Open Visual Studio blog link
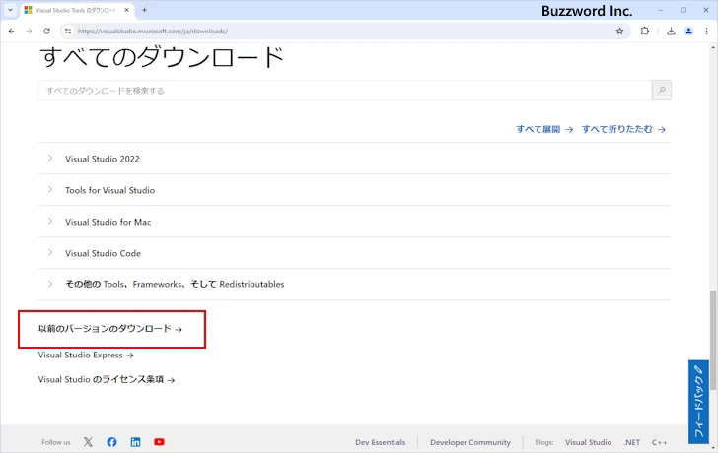 (589, 442)
